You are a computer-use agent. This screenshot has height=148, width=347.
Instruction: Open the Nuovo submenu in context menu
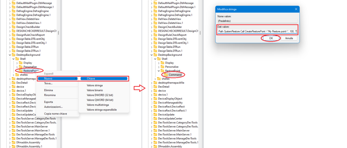pyautogui.click(x=57, y=78)
